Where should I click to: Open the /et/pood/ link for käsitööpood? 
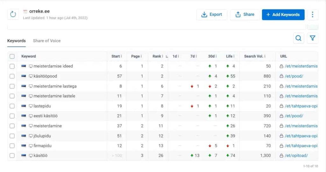tap(294, 76)
